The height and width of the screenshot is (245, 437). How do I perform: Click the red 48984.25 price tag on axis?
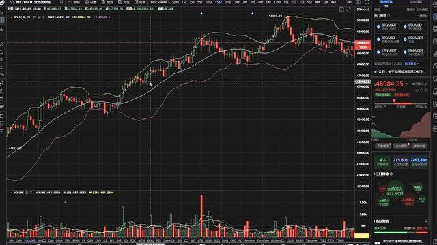coord(363,42)
